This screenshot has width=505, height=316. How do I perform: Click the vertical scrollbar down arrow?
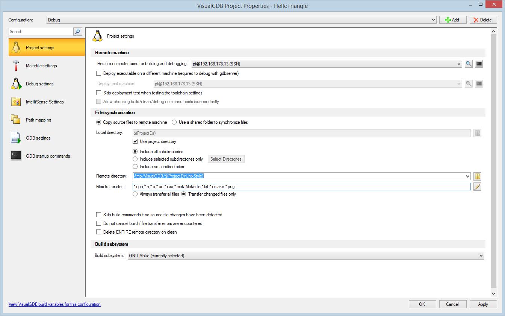[494, 293]
